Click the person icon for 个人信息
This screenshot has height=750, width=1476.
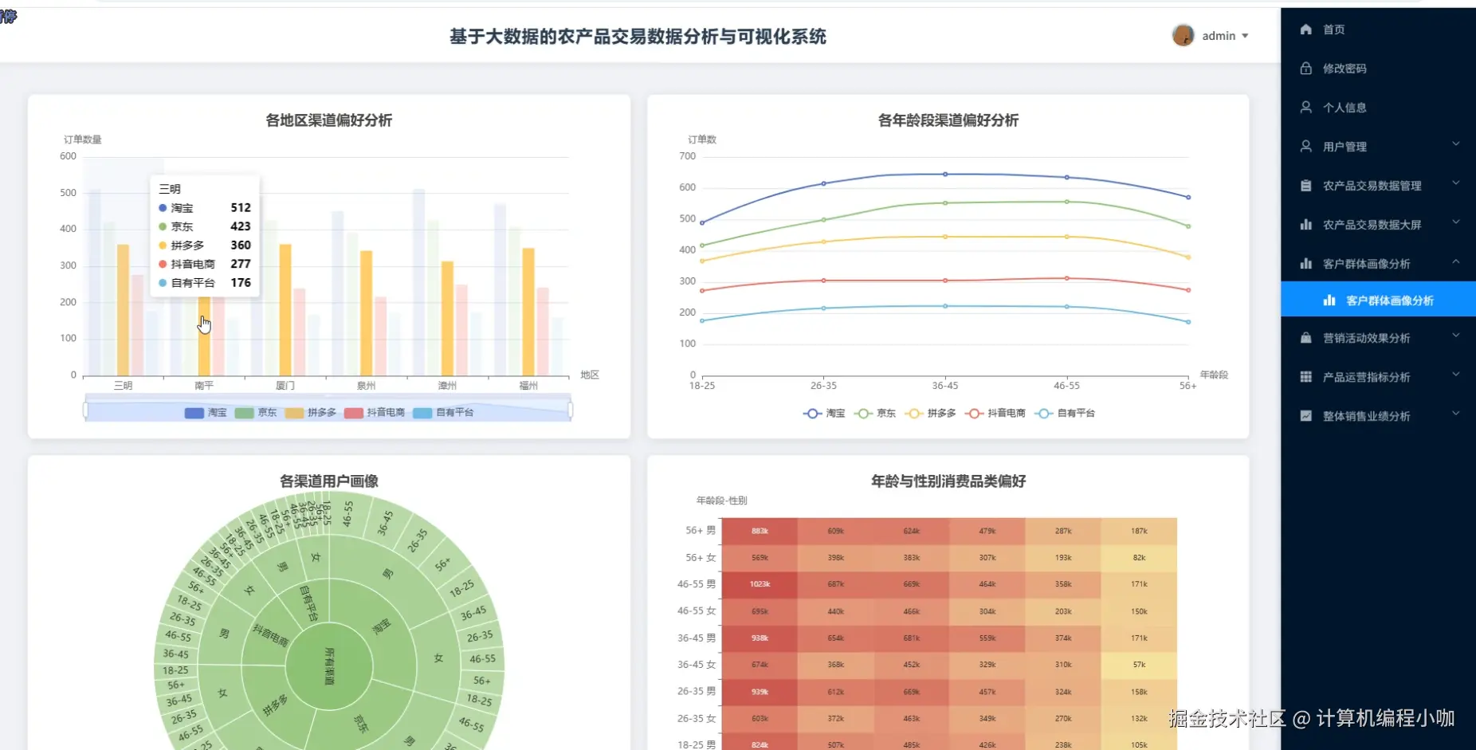(x=1305, y=108)
